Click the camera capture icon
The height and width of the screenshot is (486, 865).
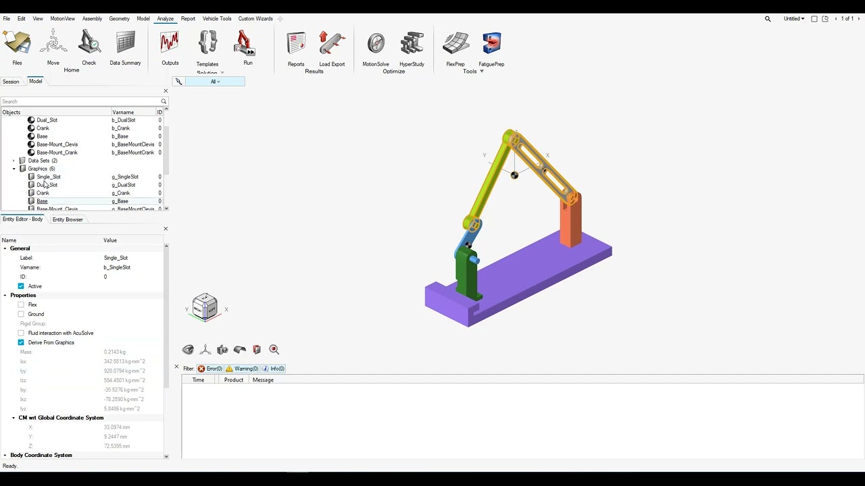click(222, 350)
